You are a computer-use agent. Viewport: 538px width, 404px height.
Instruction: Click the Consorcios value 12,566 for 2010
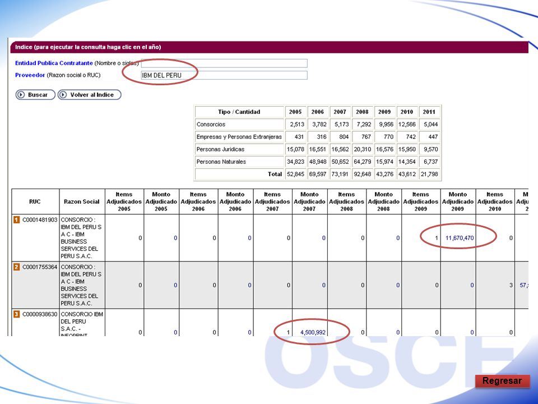[x=407, y=125]
